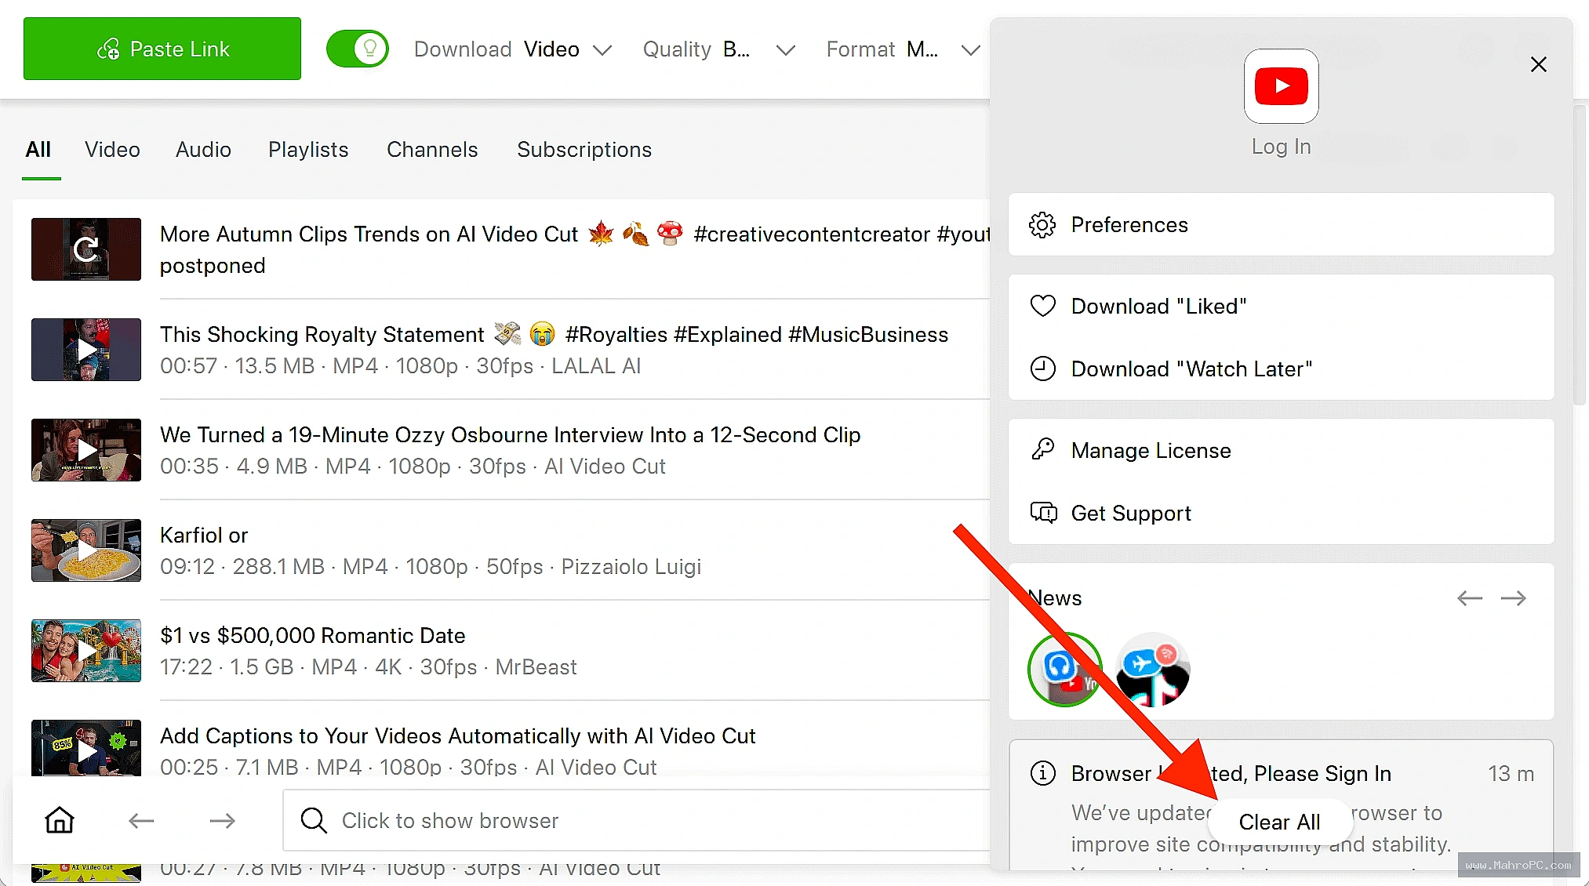Click the YouTube logo icon above Log In
1589x886 pixels.
(1281, 86)
